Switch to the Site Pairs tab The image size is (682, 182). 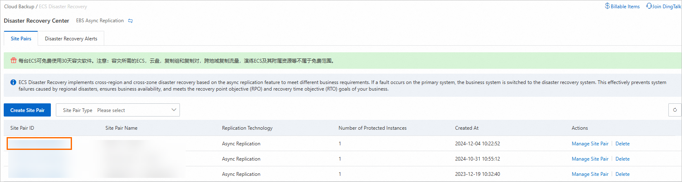21,39
